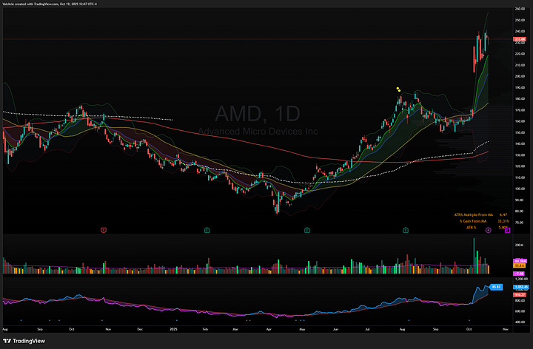Click the orange 55.8M volume label
The height and width of the screenshot is (349, 533).
(519, 266)
